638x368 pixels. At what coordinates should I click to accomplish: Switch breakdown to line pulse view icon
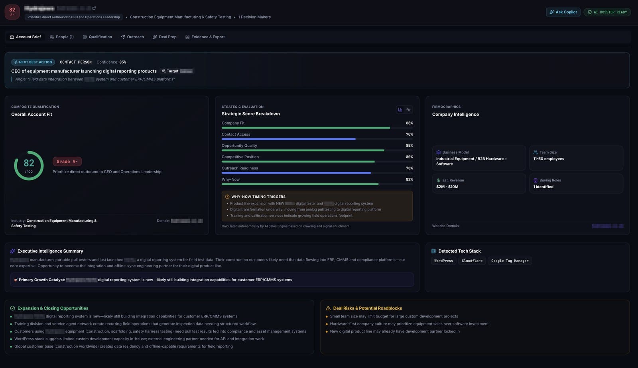click(408, 110)
